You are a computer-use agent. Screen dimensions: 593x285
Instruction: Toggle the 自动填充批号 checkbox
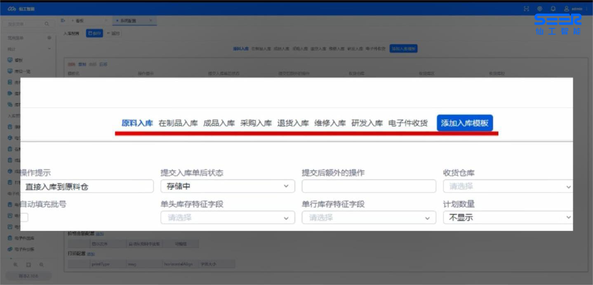24,218
